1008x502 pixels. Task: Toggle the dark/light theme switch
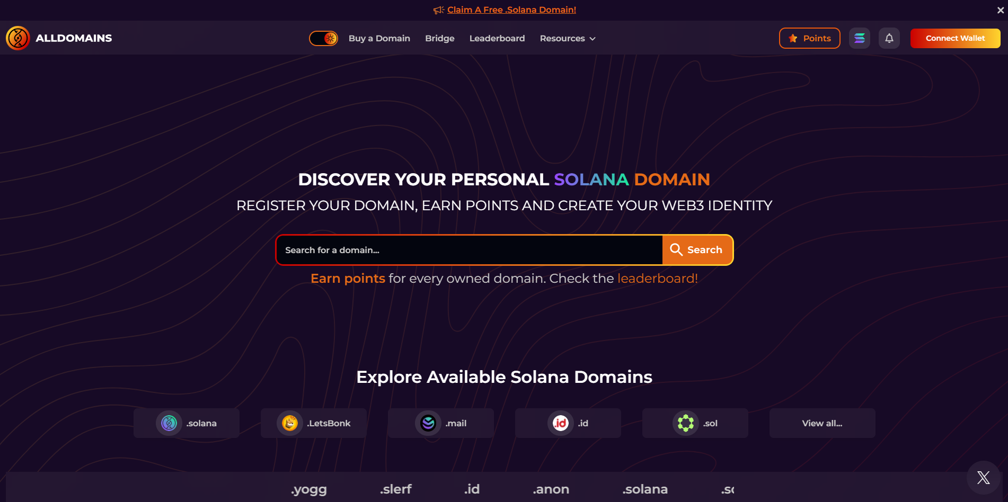pos(324,38)
